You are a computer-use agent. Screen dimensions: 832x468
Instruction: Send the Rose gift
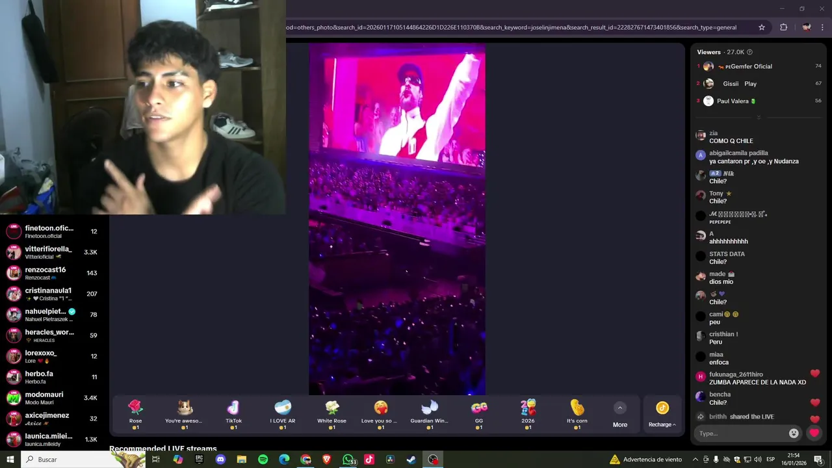tap(135, 414)
